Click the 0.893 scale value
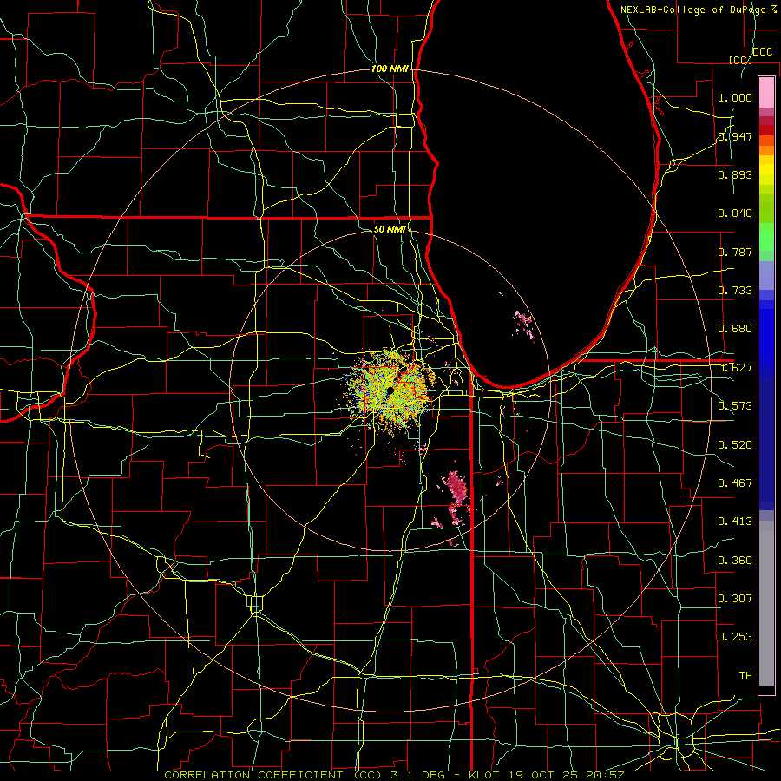 [x=735, y=174]
